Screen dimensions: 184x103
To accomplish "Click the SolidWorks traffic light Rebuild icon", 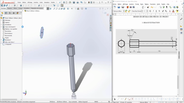I will (x=89, y=2).
